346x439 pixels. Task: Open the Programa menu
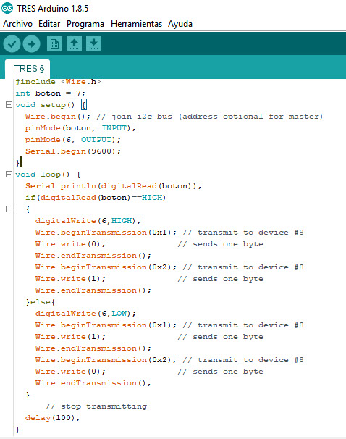coord(85,24)
